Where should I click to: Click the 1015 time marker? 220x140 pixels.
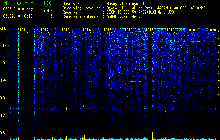coord(107,30)
